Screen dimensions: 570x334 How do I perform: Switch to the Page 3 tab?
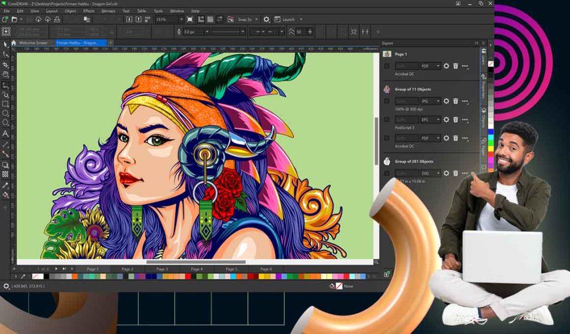[x=162, y=269]
